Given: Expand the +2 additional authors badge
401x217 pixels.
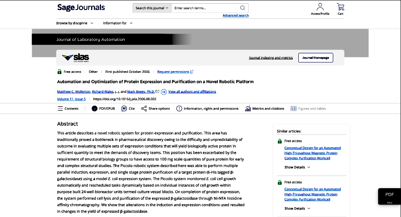Looking at the screenshot, I should click(x=164, y=92).
